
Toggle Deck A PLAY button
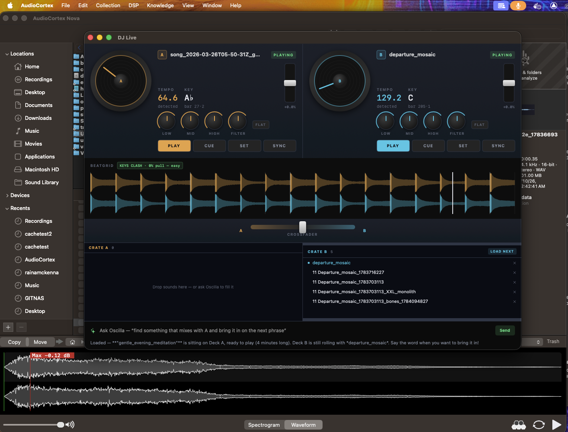[174, 146]
